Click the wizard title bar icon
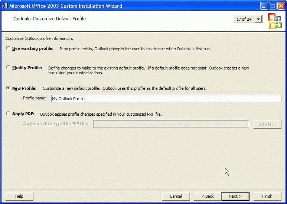Viewport: 287px width, 204px height. point(5,6)
